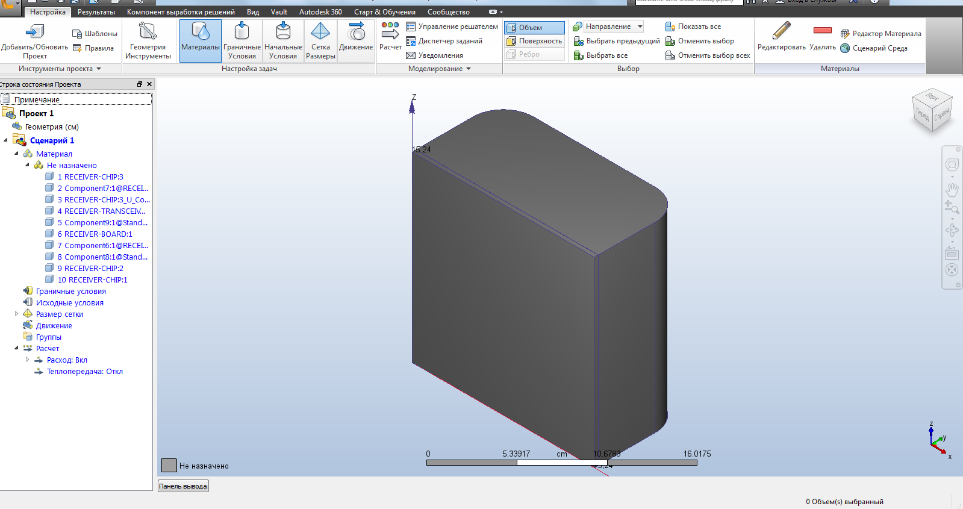This screenshot has width=963, height=509.
Task: Click the Редактировать pencil icon
Action: point(781,31)
